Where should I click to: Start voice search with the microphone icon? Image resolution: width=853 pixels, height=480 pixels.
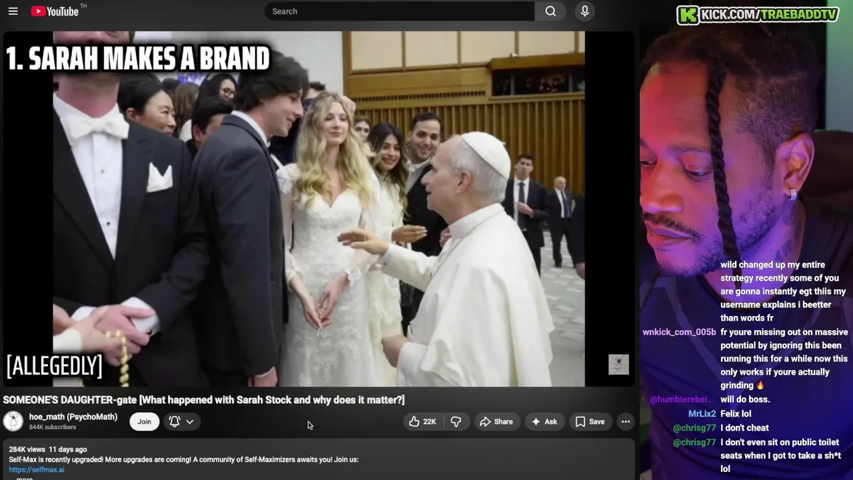click(584, 11)
